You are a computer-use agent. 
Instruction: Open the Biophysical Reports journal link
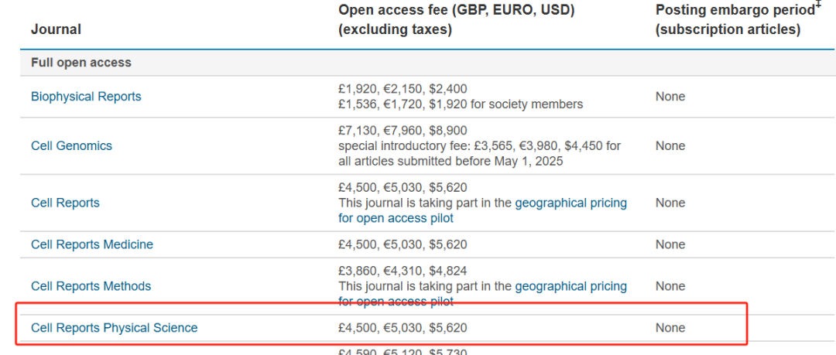click(x=86, y=97)
